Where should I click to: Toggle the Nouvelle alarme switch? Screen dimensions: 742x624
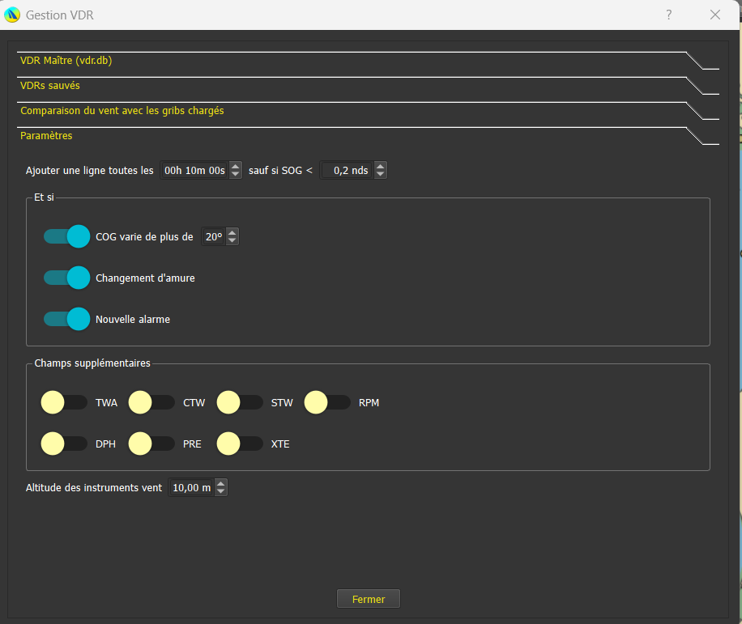click(66, 319)
